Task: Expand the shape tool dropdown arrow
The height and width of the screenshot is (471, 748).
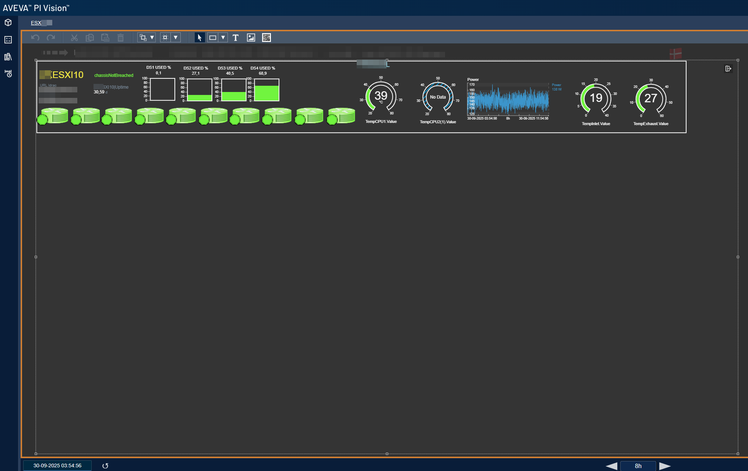Action: click(x=223, y=38)
